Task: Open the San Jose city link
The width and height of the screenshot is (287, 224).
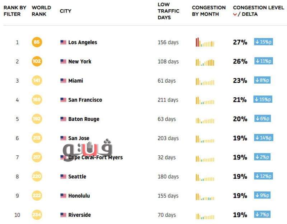Action: [79, 138]
